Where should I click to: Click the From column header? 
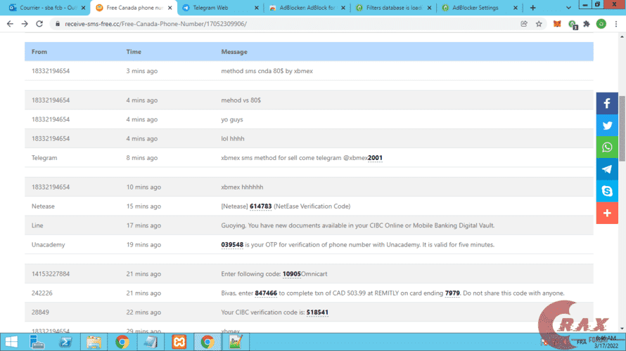pos(39,52)
